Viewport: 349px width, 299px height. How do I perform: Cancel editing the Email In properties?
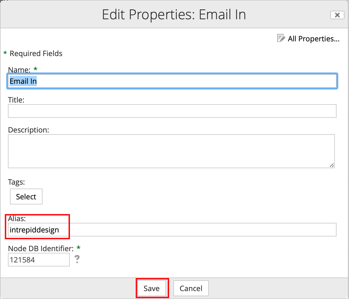pos(191,288)
